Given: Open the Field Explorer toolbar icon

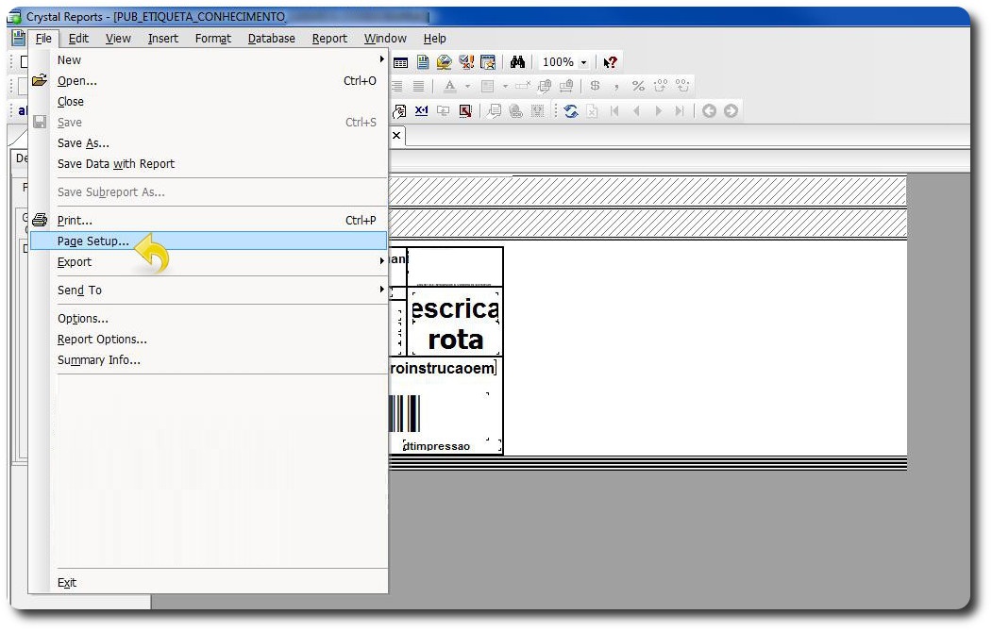Looking at the screenshot, I should tap(400, 62).
